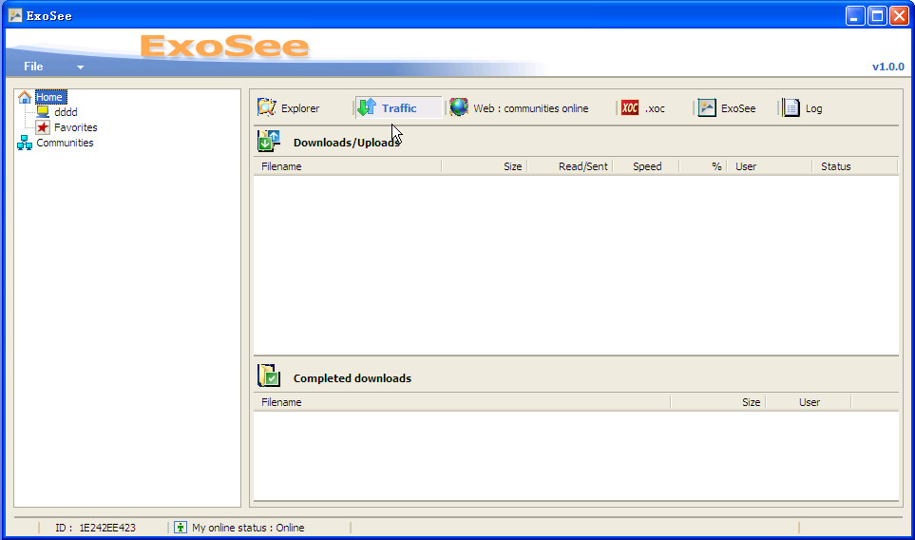
Task: Click the % column header
Action: [703, 166]
